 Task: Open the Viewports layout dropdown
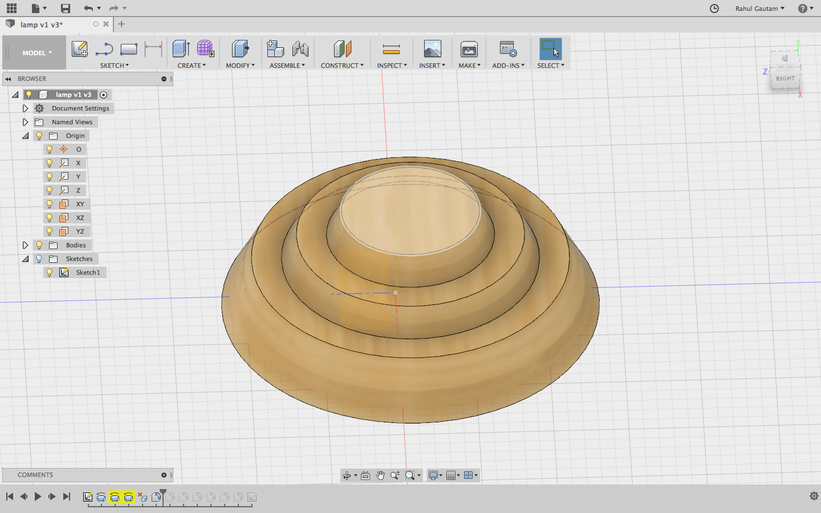[x=471, y=475]
